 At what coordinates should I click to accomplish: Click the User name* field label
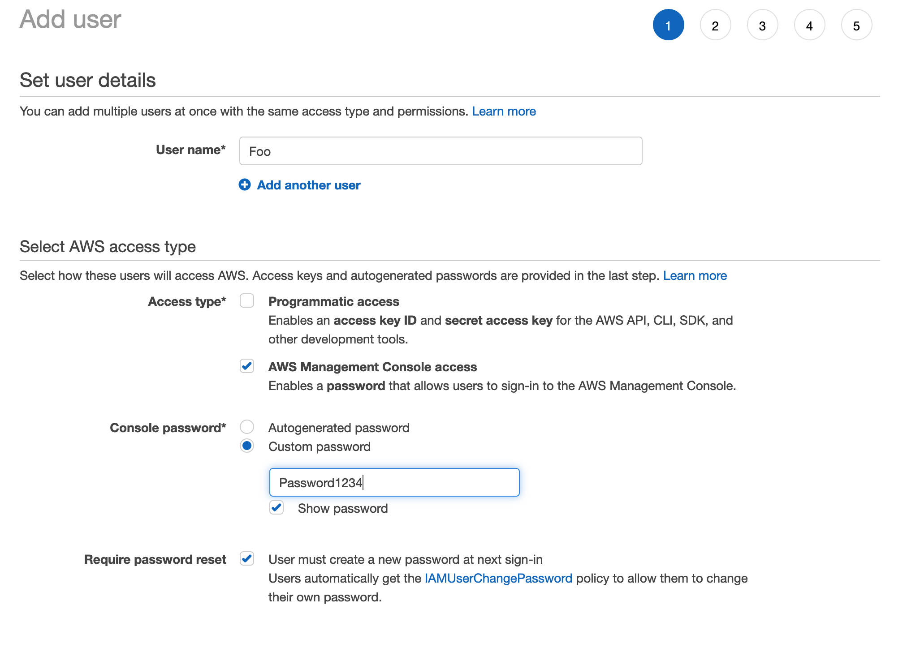click(190, 150)
